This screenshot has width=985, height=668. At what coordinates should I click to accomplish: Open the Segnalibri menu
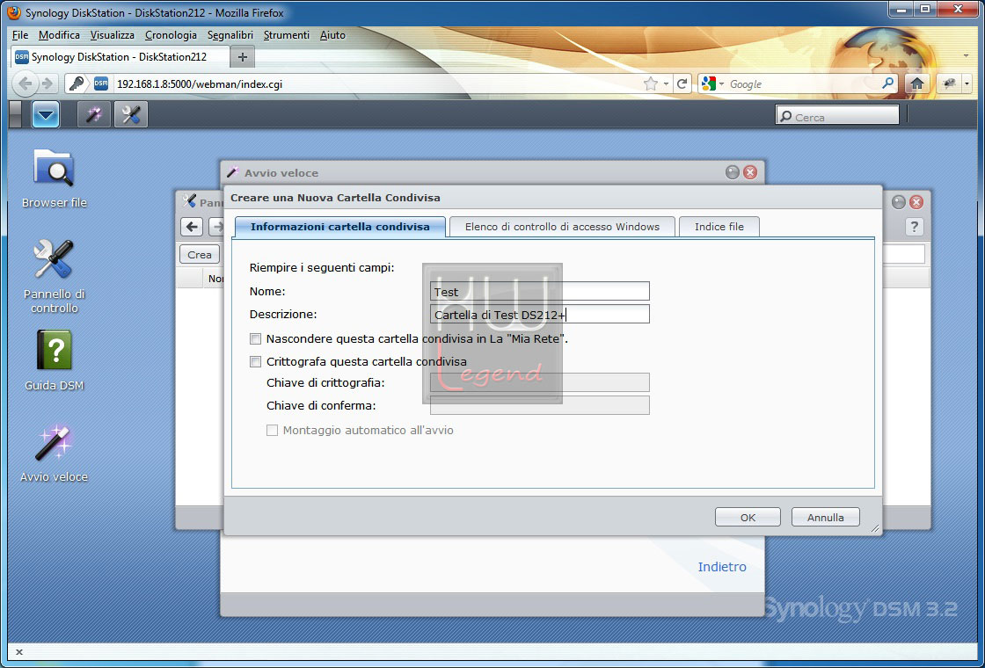tap(230, 35)
